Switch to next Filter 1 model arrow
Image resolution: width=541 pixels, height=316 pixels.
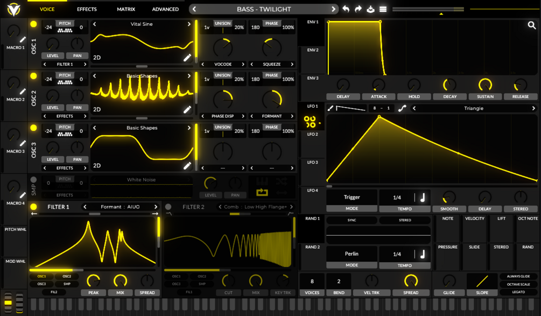coord(156,207)
